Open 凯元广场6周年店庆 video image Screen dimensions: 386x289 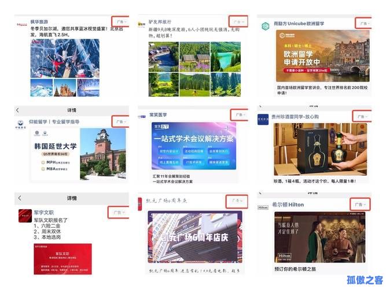[194, 236]
